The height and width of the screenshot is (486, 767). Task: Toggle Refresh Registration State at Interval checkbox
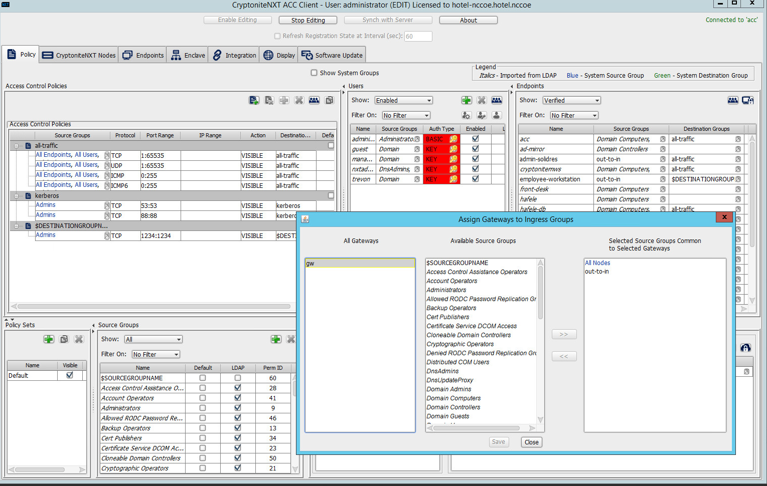click(277, 36)
